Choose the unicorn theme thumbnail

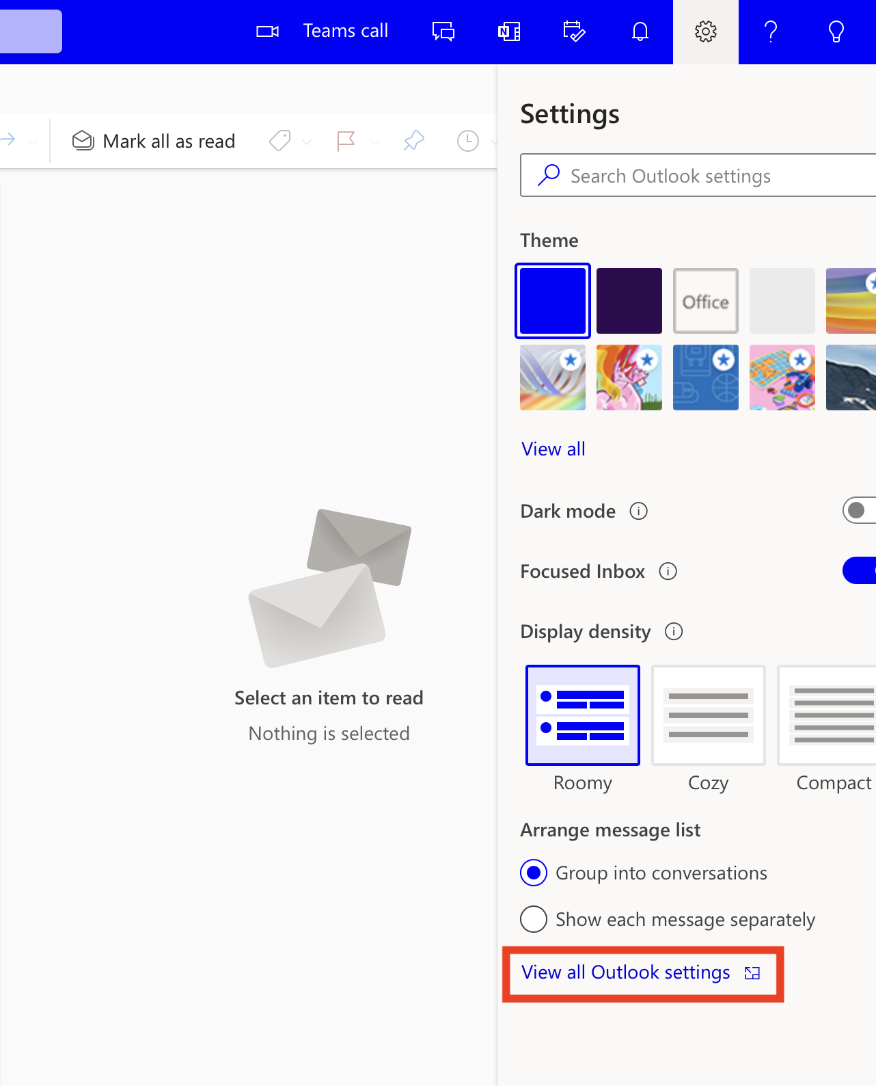tap(629, 378)
